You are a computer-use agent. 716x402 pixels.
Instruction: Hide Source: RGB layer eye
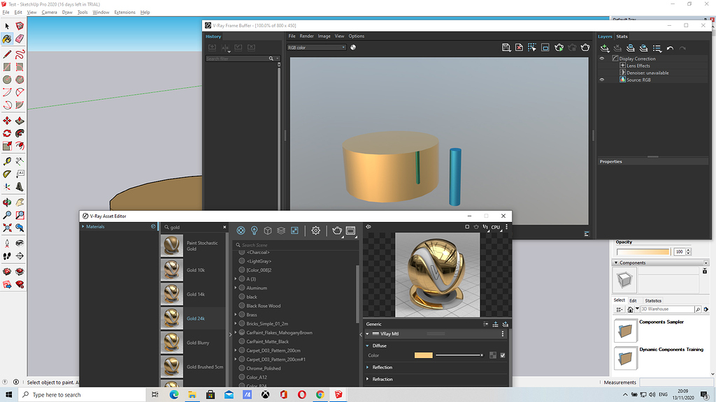point(602,80)
